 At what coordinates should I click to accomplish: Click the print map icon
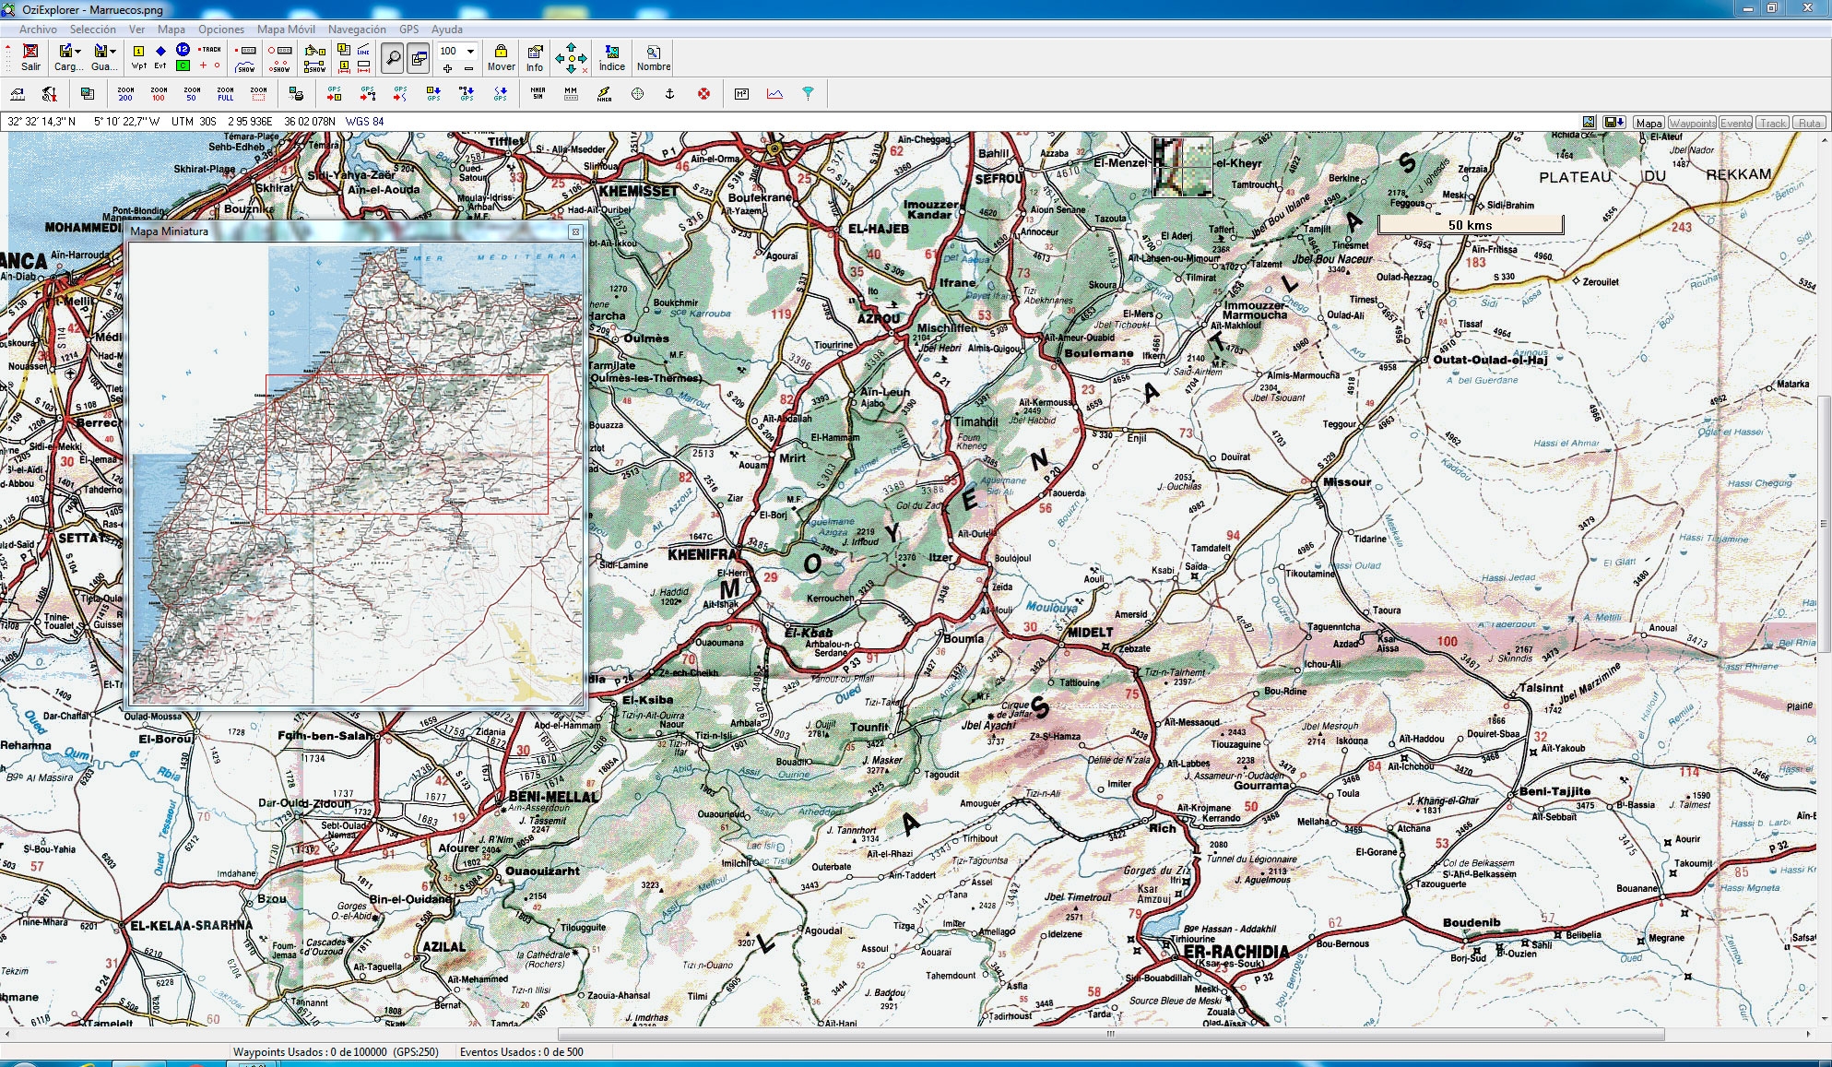point(296,93)
